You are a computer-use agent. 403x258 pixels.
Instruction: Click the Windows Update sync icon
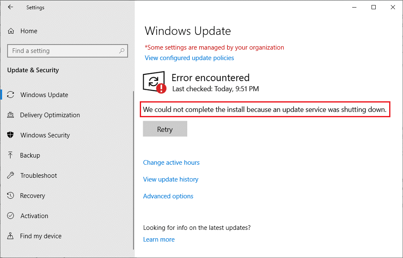coord(11,95)
